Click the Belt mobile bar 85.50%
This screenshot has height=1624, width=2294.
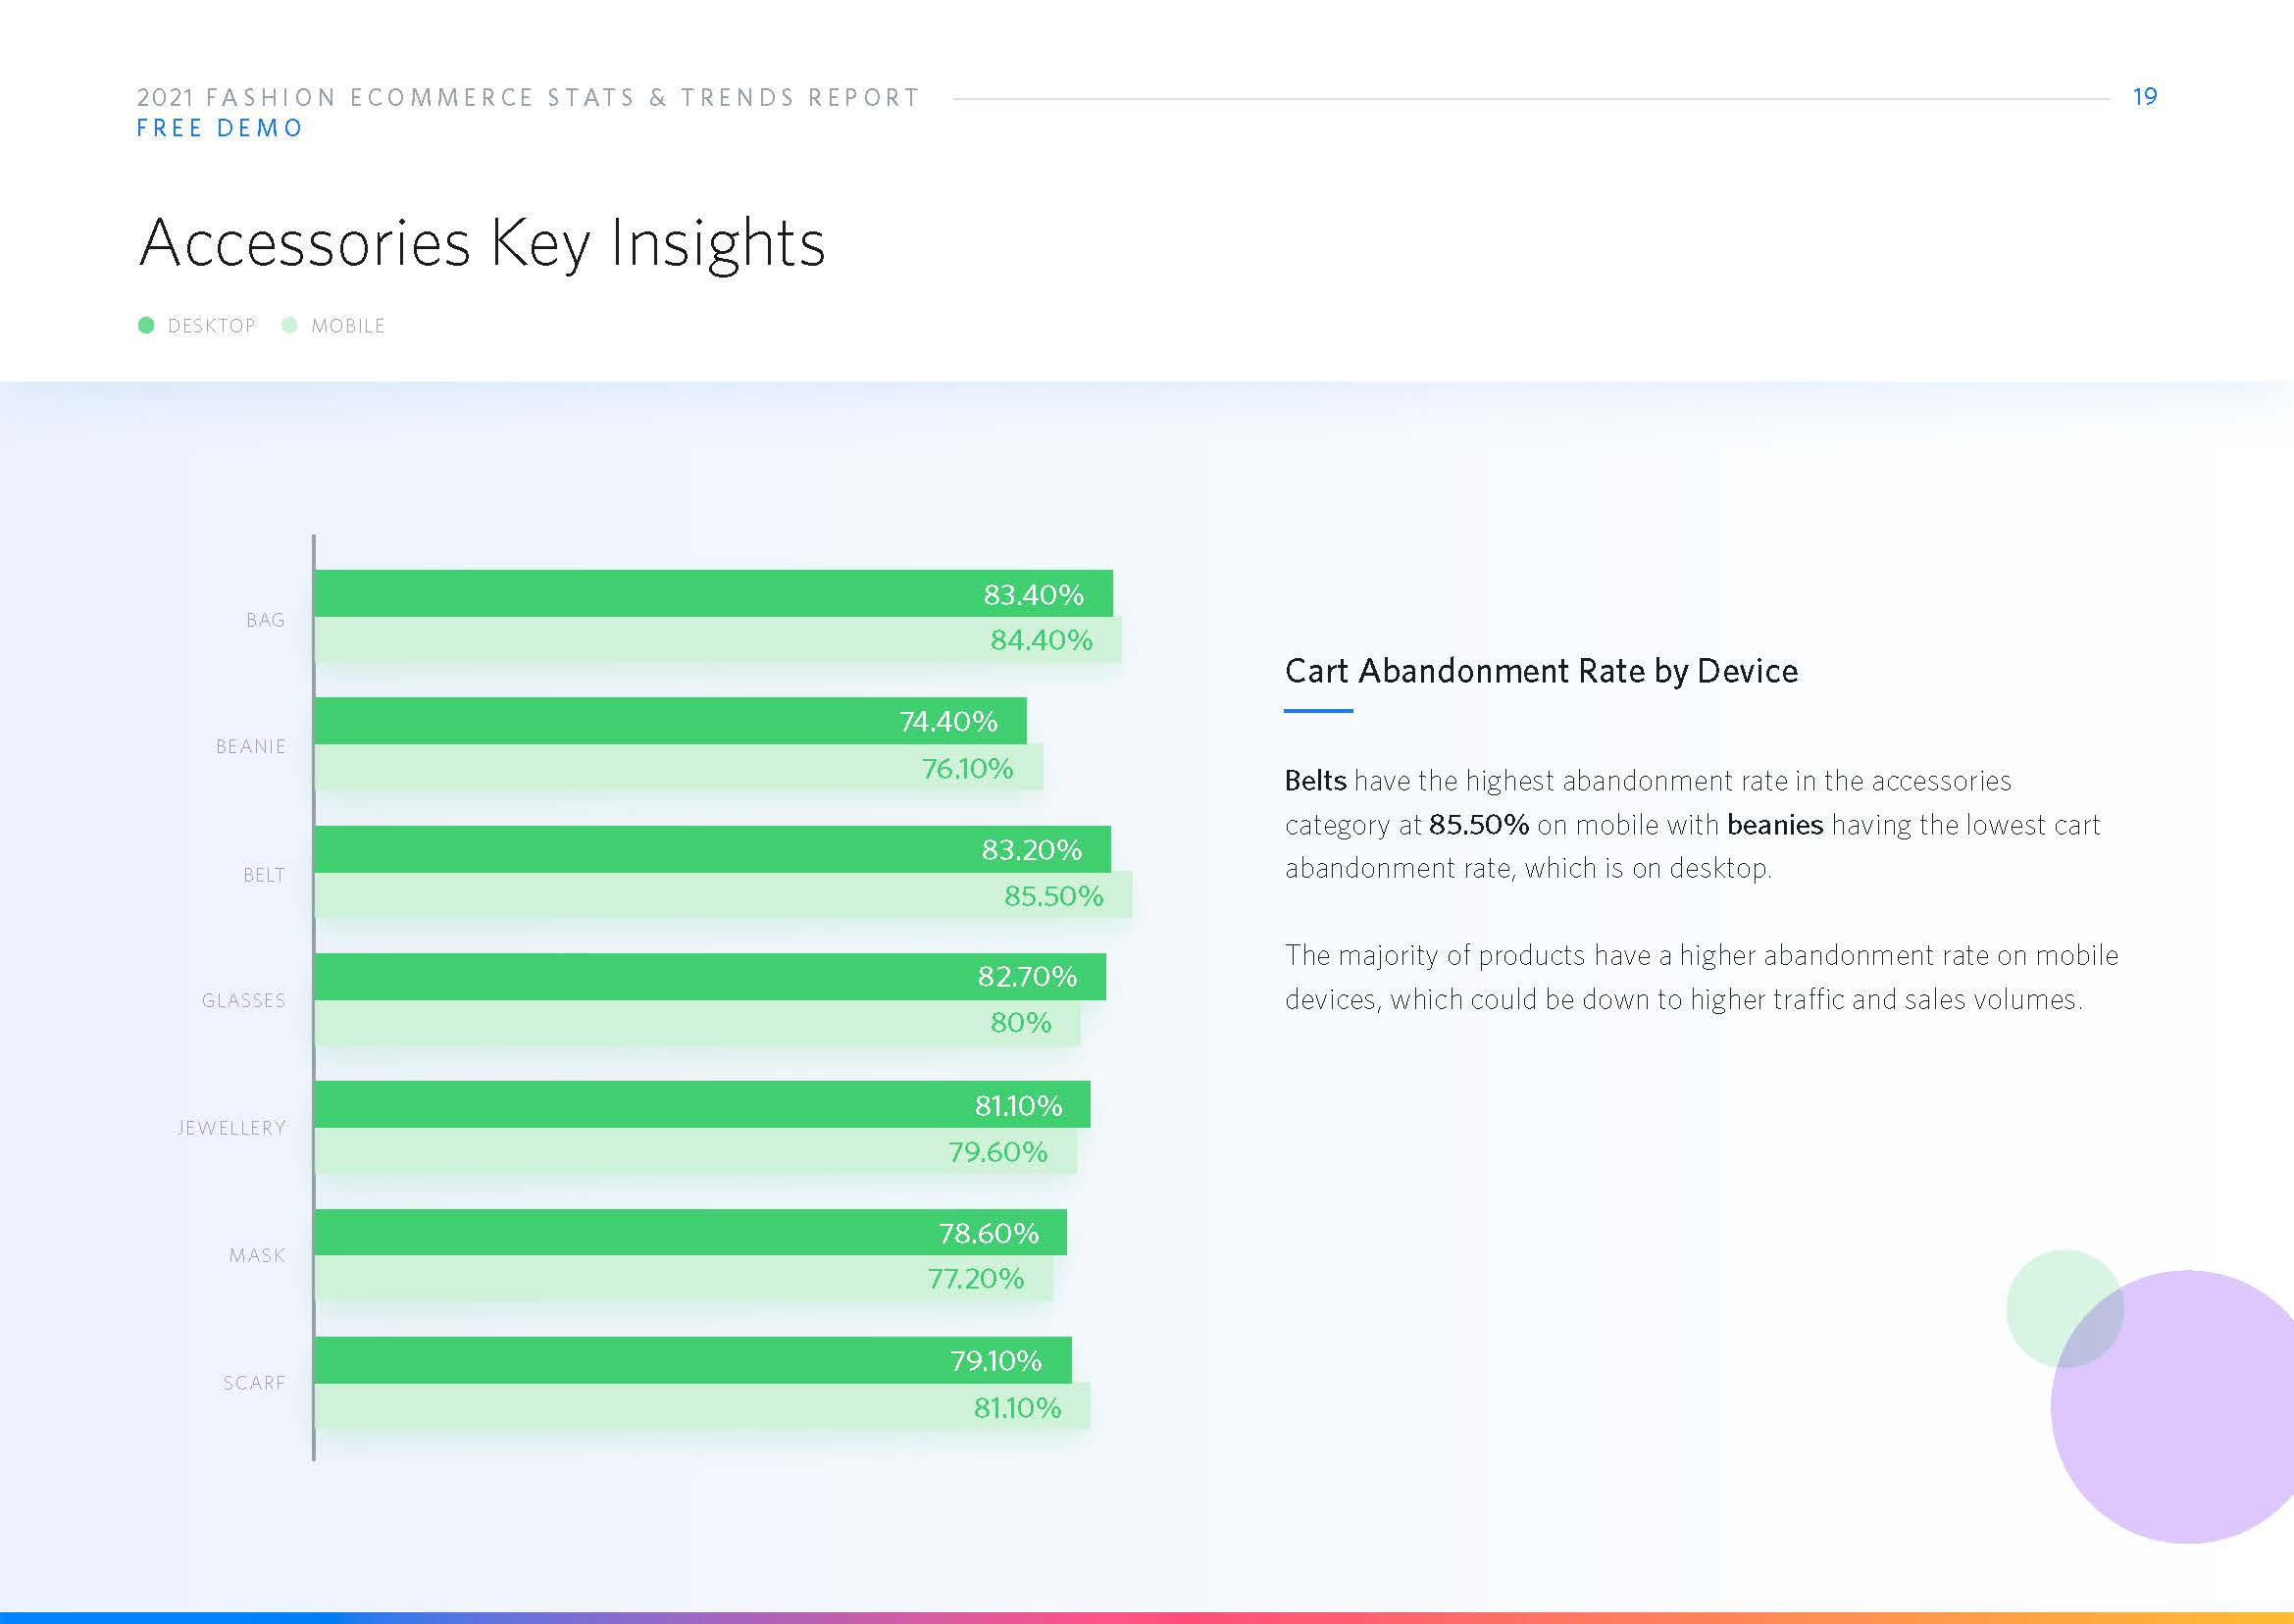pyautogui.click(x=722, y=895)
